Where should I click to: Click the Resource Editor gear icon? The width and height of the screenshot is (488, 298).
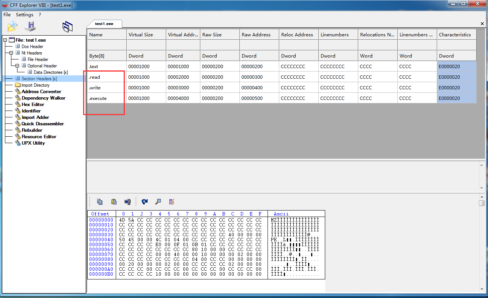pos(18,137)
